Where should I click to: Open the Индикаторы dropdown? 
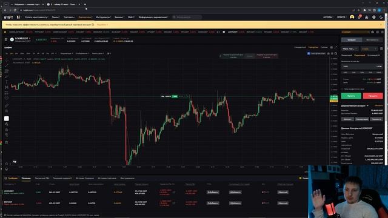[67, 53]
